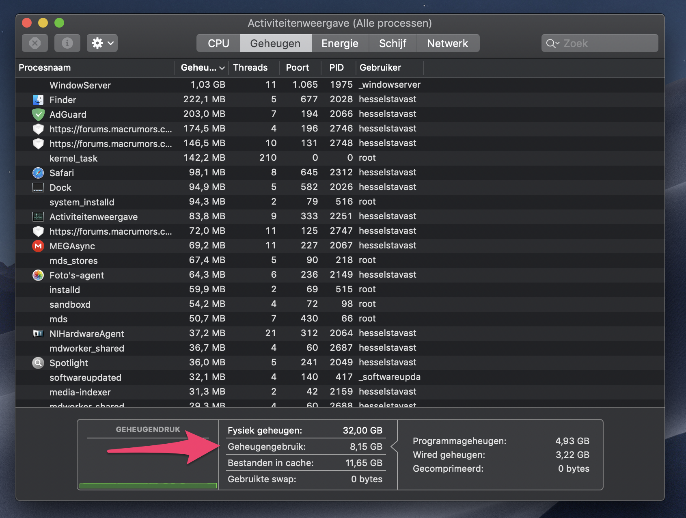Click the green zoom window button

point(59,23)
